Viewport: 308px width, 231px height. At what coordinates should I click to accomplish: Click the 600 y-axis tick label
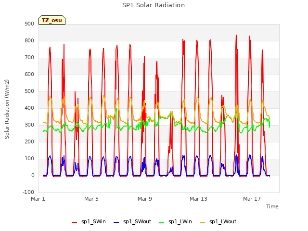29,74
